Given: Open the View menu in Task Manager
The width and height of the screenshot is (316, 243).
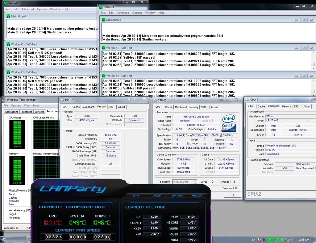Looking at the screenshot, I should tap(27, 105).
